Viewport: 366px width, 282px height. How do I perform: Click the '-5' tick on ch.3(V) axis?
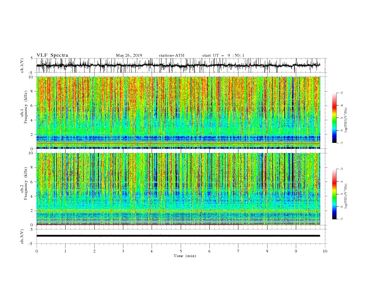[31, 244]
